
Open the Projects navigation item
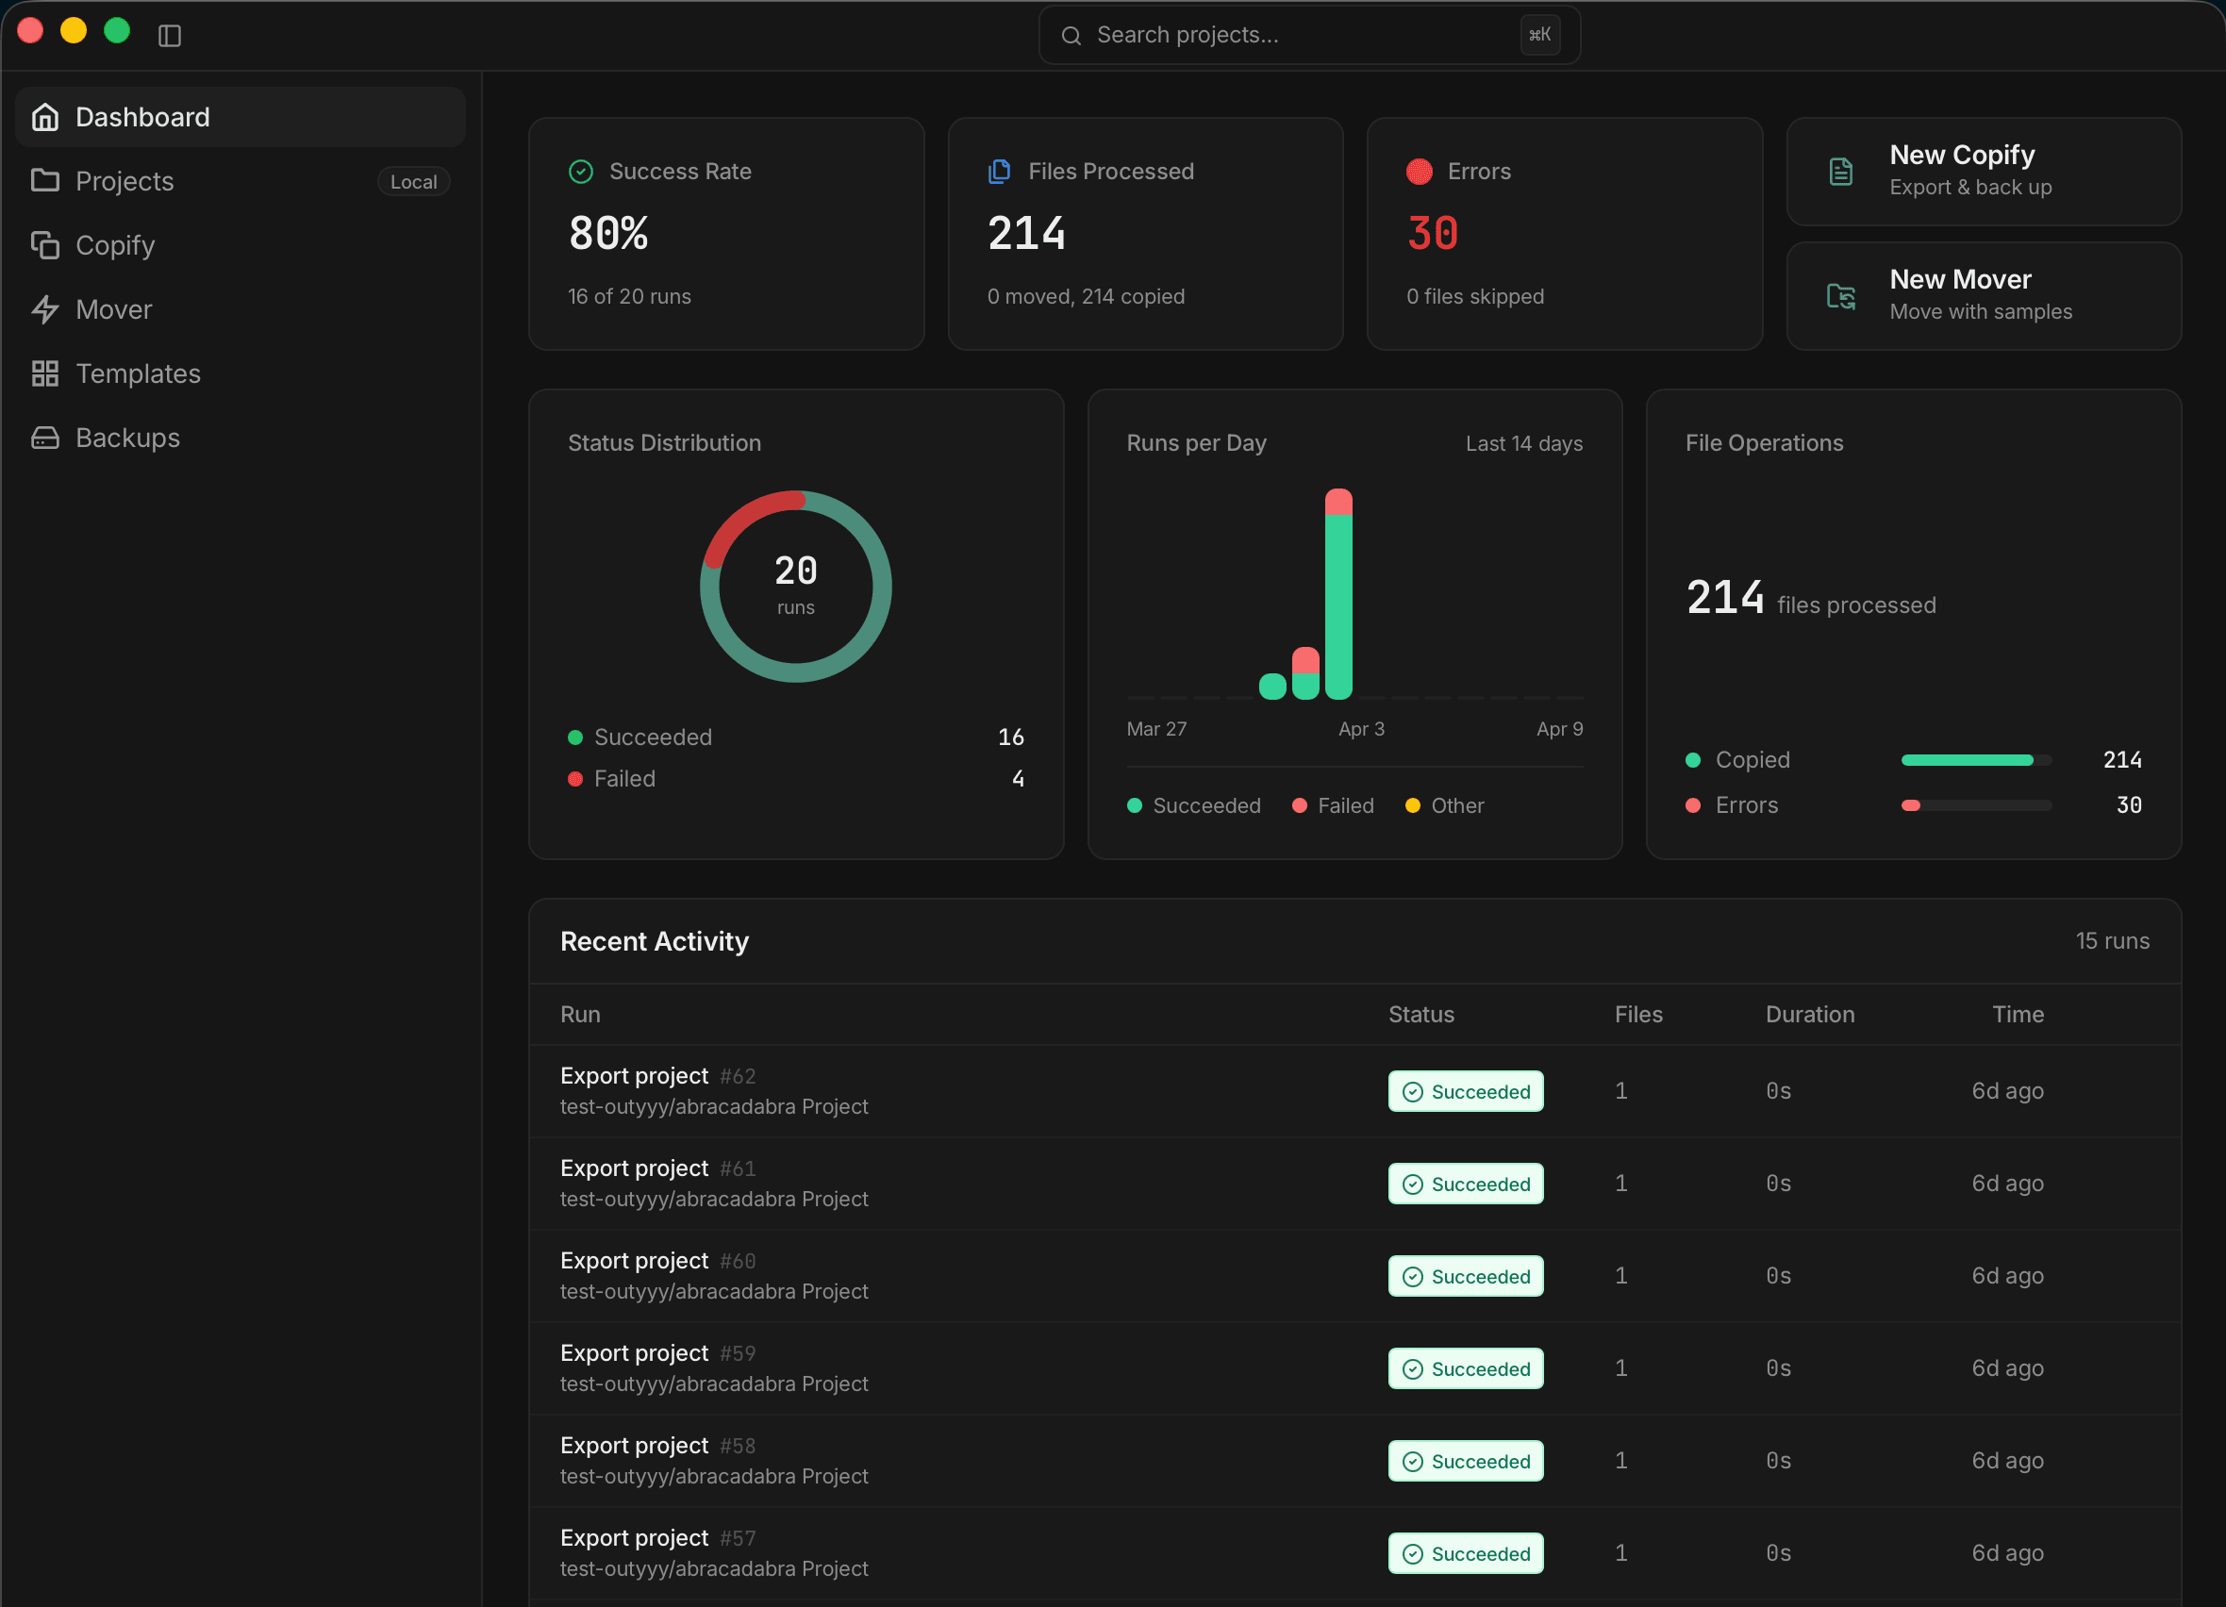coord(124,180)
